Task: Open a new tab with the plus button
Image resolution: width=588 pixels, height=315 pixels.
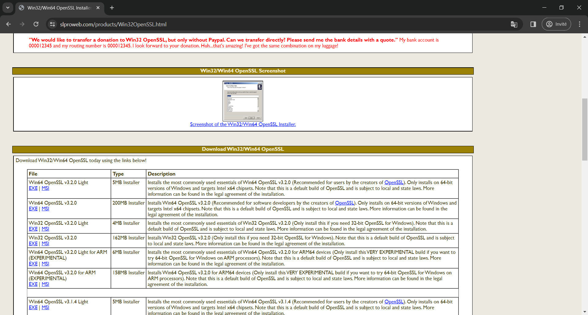Action: (112, 8)
